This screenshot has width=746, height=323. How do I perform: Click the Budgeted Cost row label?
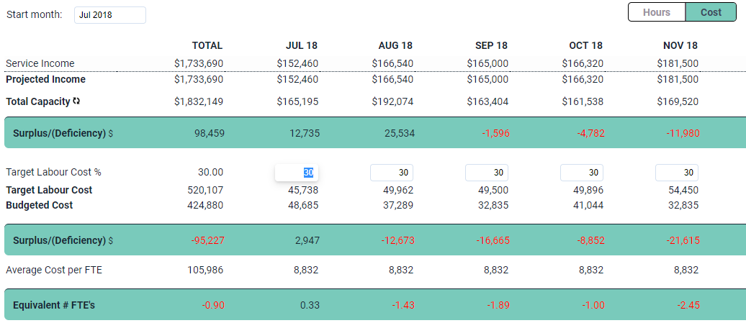(40, 205)
